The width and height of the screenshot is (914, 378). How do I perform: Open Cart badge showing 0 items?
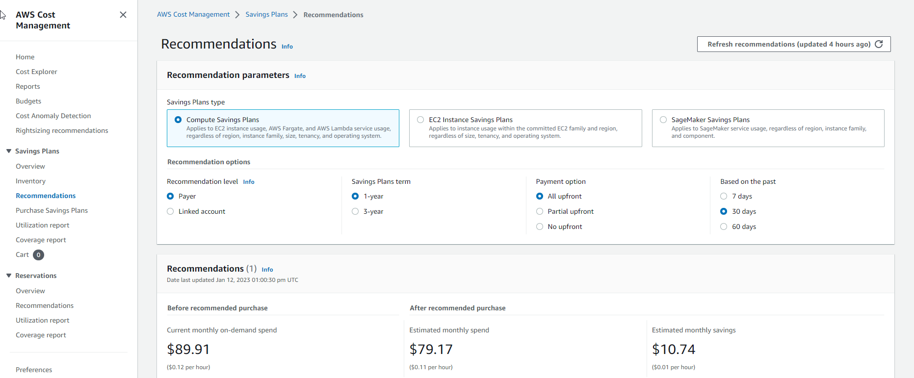click(38, 255)
